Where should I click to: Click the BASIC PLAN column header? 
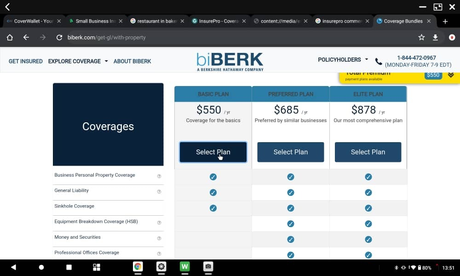213,94
